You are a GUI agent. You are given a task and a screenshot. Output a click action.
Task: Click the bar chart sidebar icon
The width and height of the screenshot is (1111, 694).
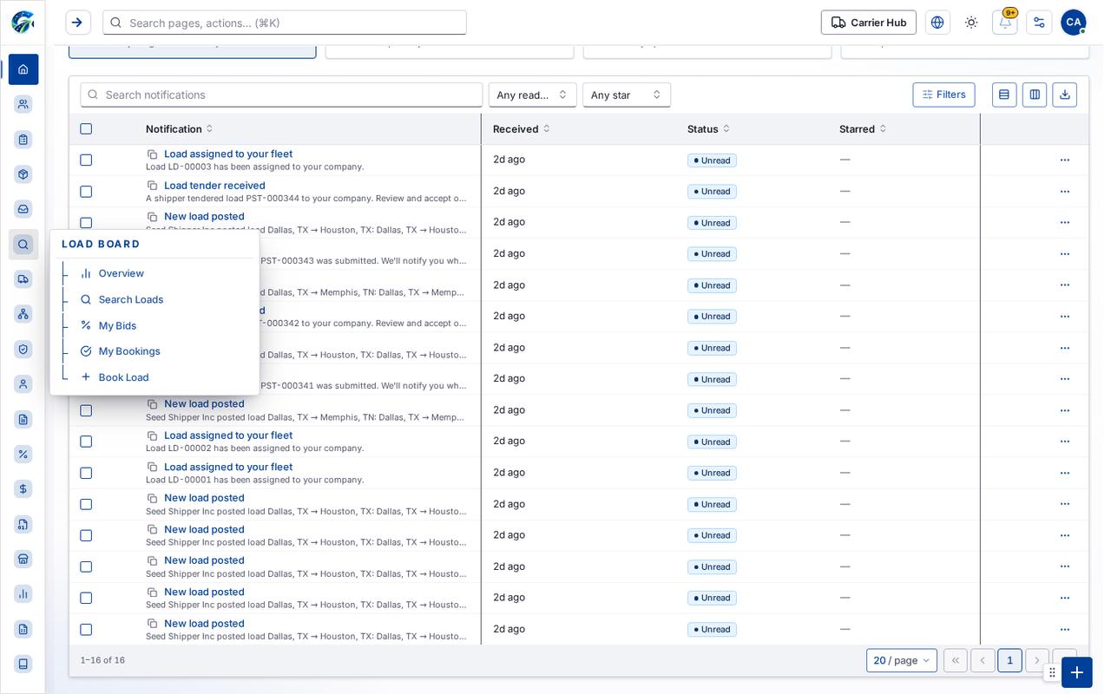pos(23,594)
